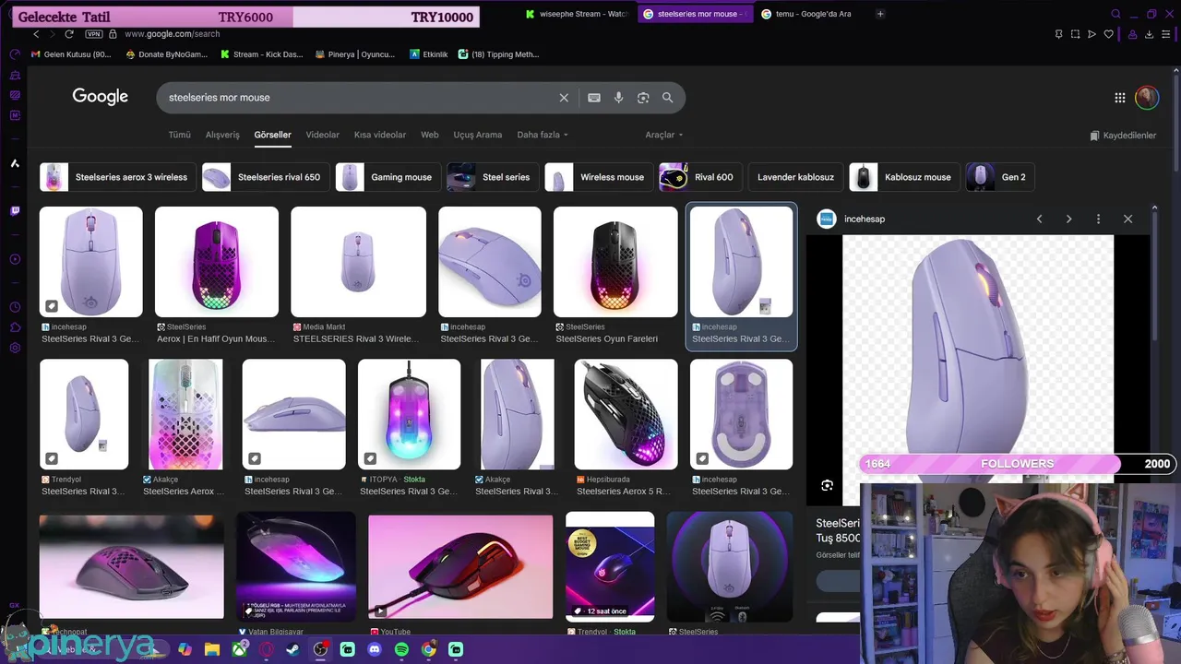Filter by Wireless mouse chip

pyautogui.click(x=598, y=177)
